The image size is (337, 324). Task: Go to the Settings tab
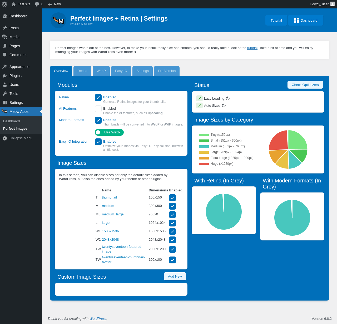tap(142, 71)
